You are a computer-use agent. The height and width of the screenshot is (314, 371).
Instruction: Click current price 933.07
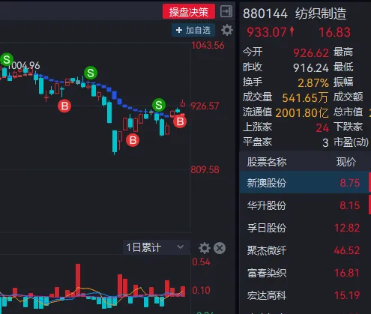coord(267,32)
